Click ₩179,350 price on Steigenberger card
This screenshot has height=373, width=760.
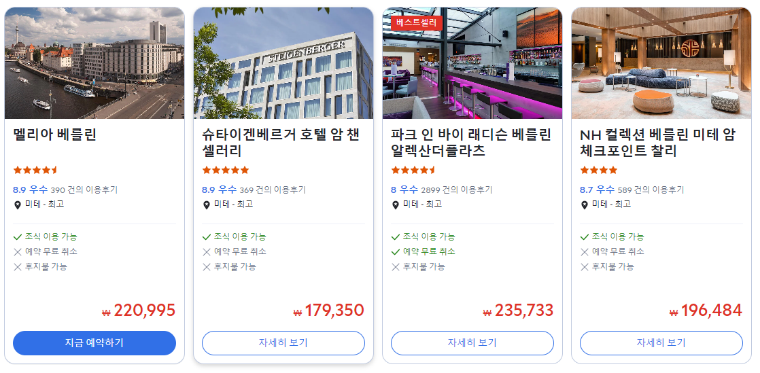[328, 310]
